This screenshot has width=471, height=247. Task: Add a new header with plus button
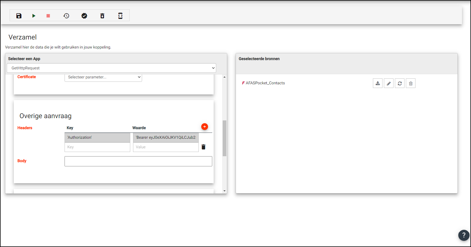(x=205, y=127)
